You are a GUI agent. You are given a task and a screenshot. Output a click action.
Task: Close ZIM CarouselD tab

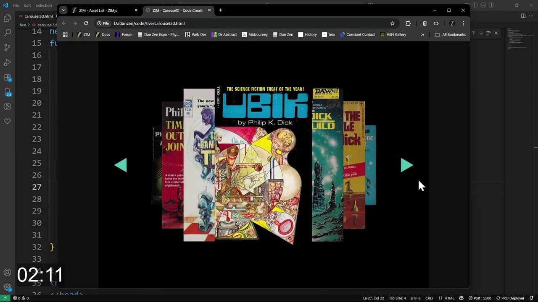coord(209,10)
